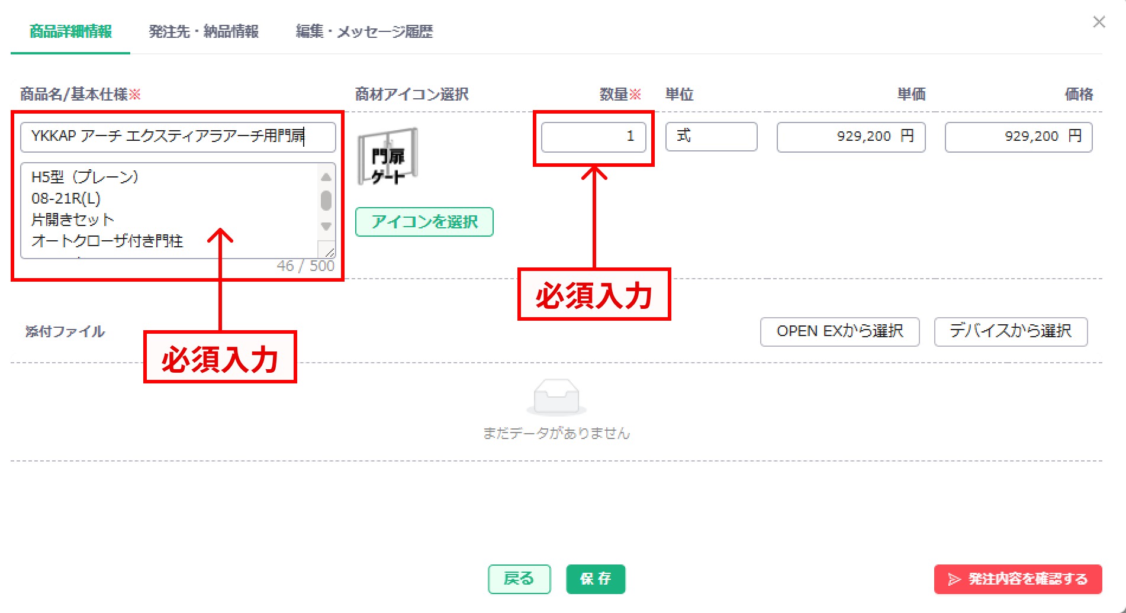This screenshot has width=1126, height=613.
Task: Click the 片開きセット text line
Action: tap(72, 220)
